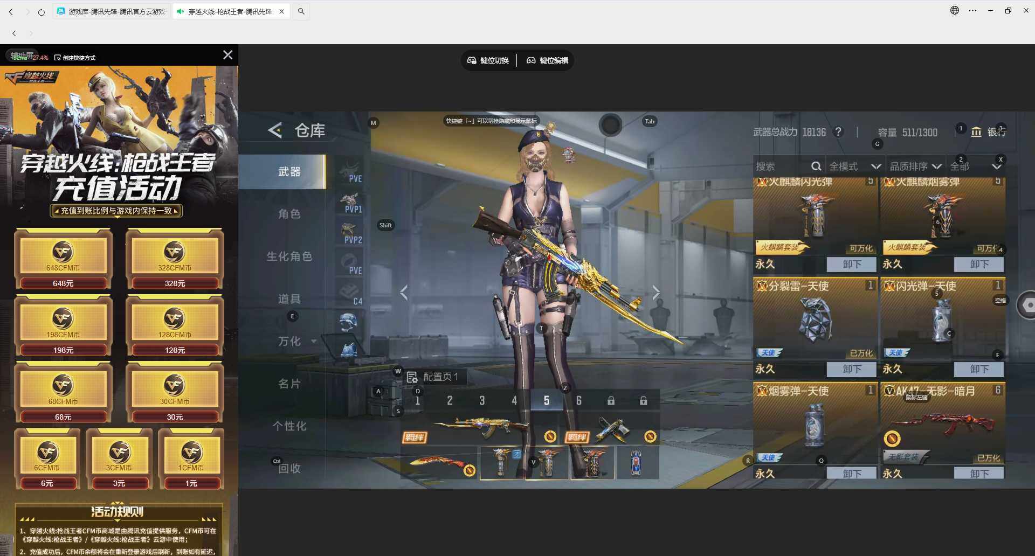Click the 容量 511/1300 capacity text
The image size is (1035, 556).
(907, 132)
